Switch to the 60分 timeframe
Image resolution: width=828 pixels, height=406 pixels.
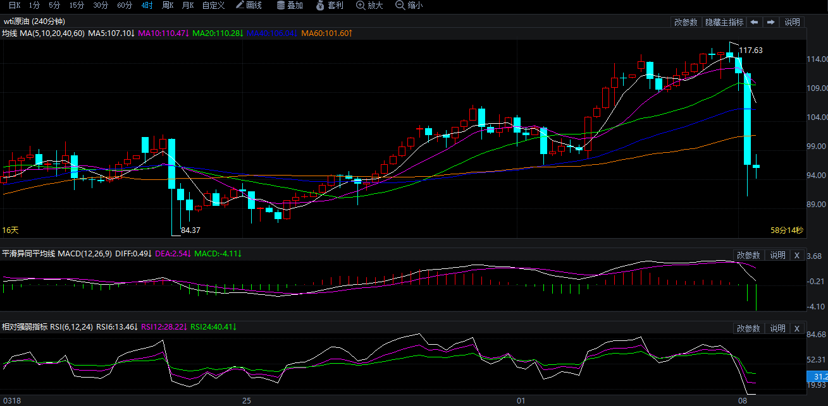[x=125, y=5]
